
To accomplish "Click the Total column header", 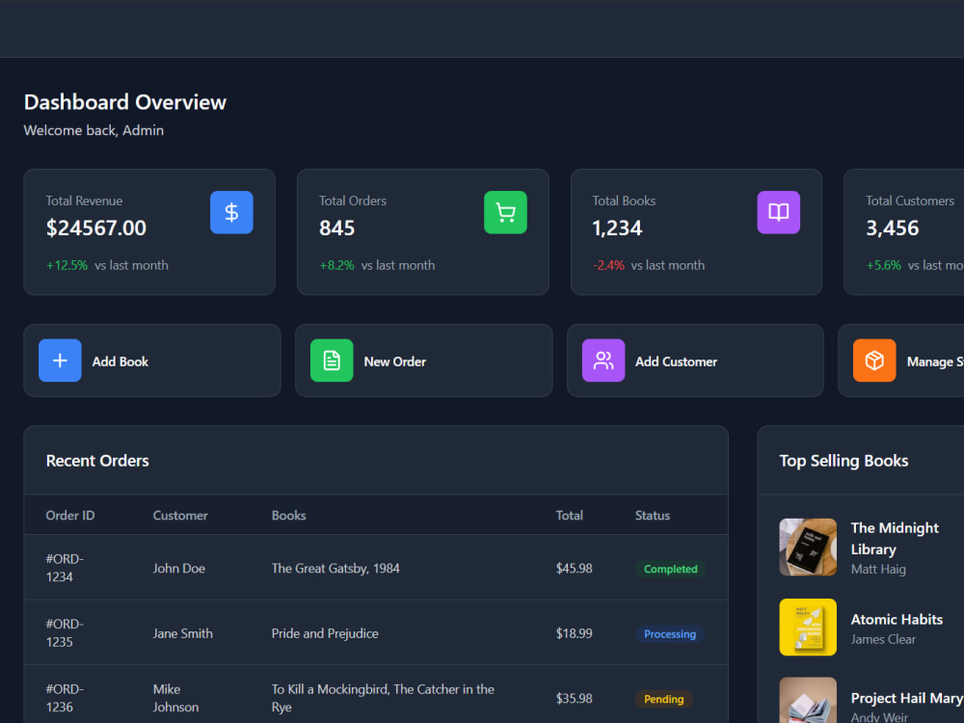I will [x=570, y=515].
